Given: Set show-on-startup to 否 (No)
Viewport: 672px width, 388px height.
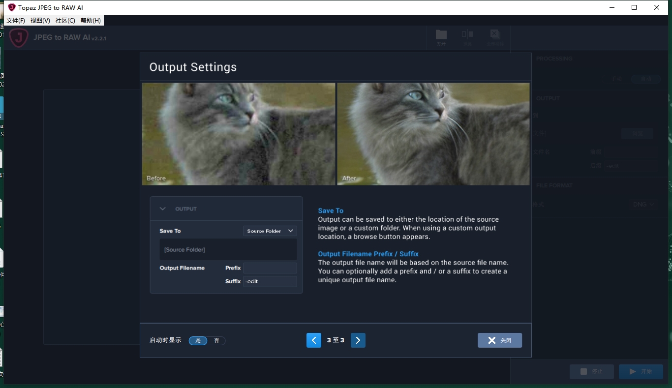Looking at the screenshot, I should point(216,340).
